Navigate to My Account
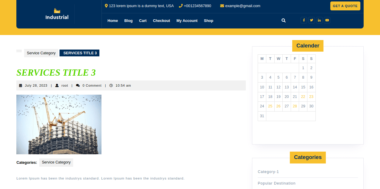 187,21
